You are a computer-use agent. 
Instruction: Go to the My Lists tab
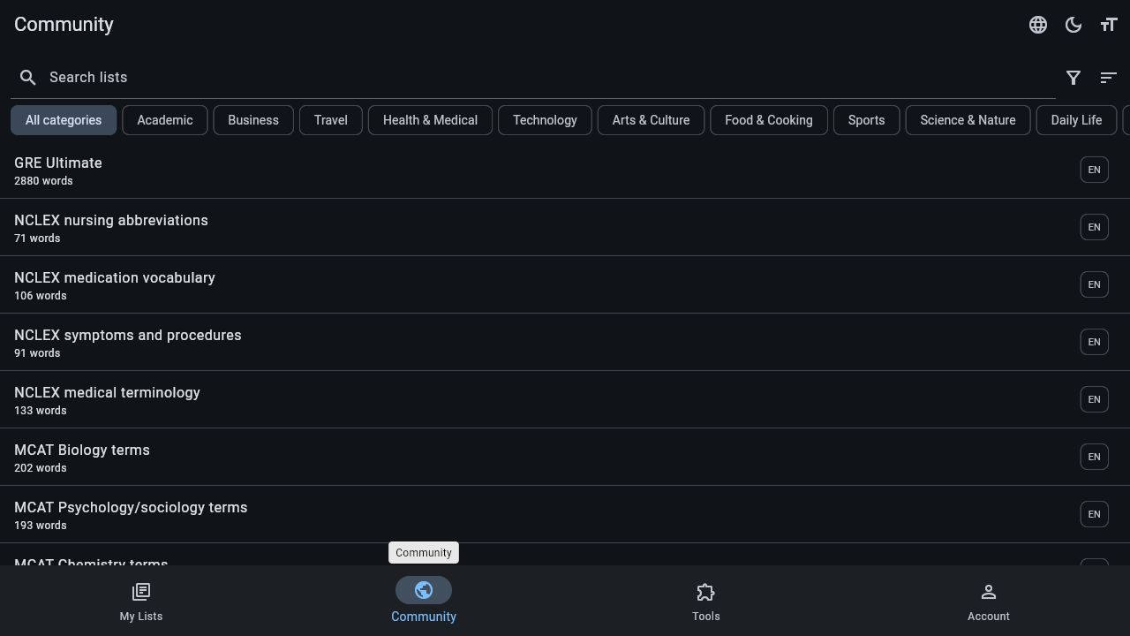click(x=141, y=601)
